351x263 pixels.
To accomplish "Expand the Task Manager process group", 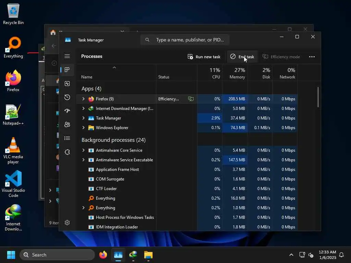I will coord(84,118).
